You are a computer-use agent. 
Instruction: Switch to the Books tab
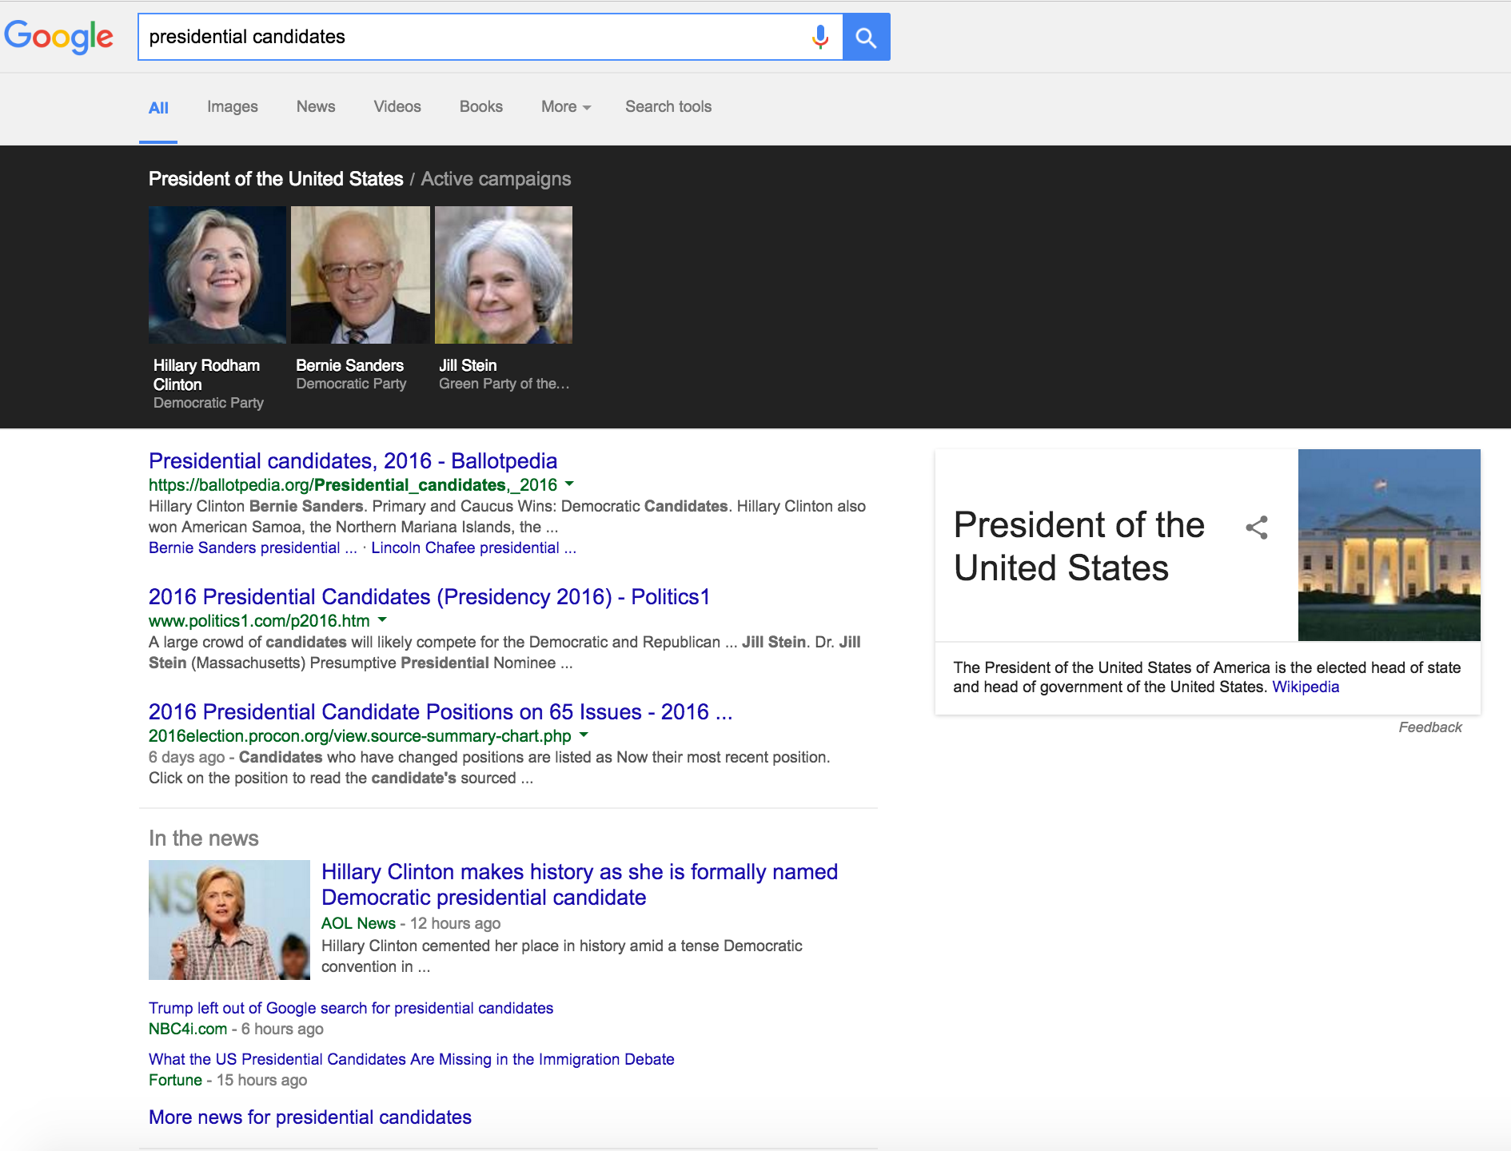point(480,107)
